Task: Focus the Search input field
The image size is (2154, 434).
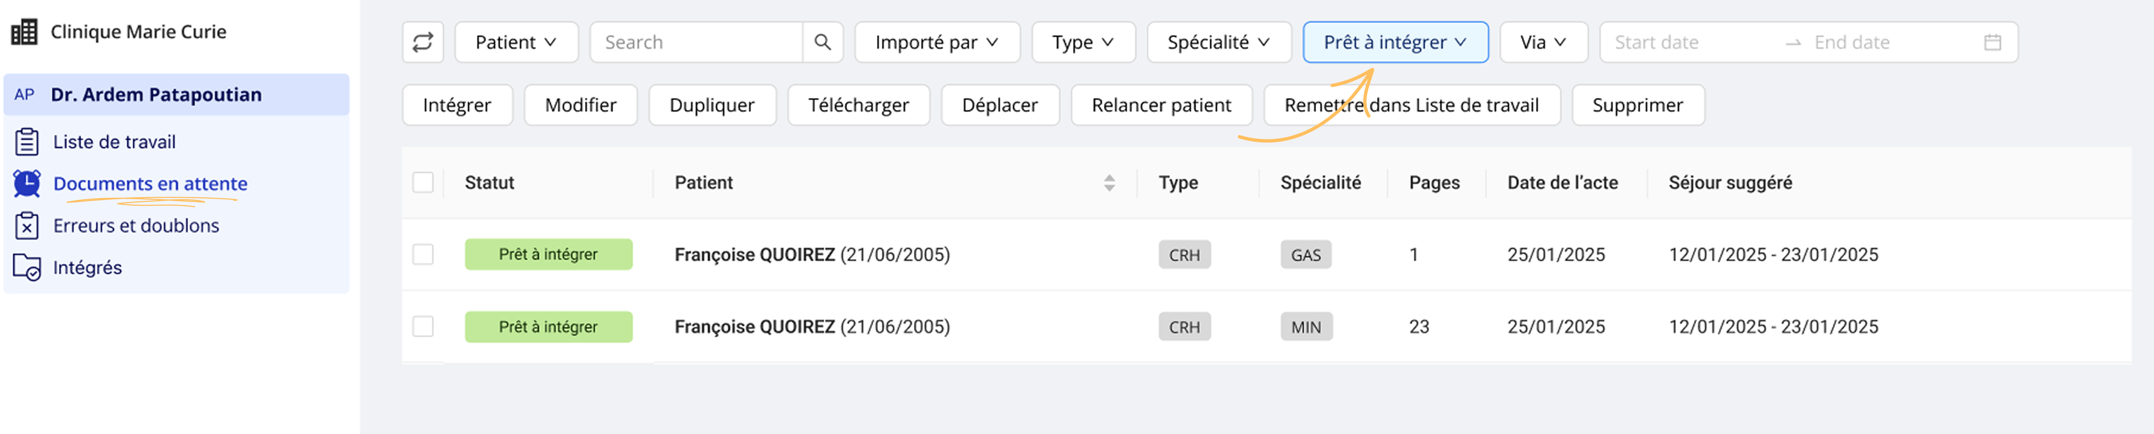Action: click(x=696, y=42)
